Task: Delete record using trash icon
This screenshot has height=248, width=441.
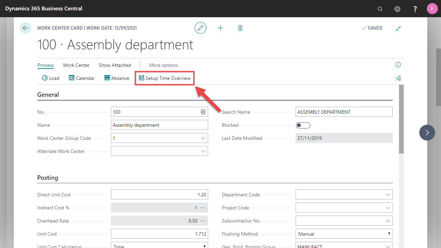Action: pyautogui.click(x=240, y=28)
